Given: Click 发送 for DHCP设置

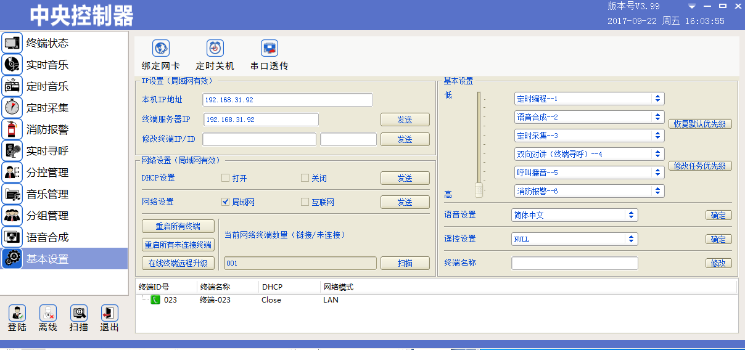Looking at the screenshot, I should point(405,178).
